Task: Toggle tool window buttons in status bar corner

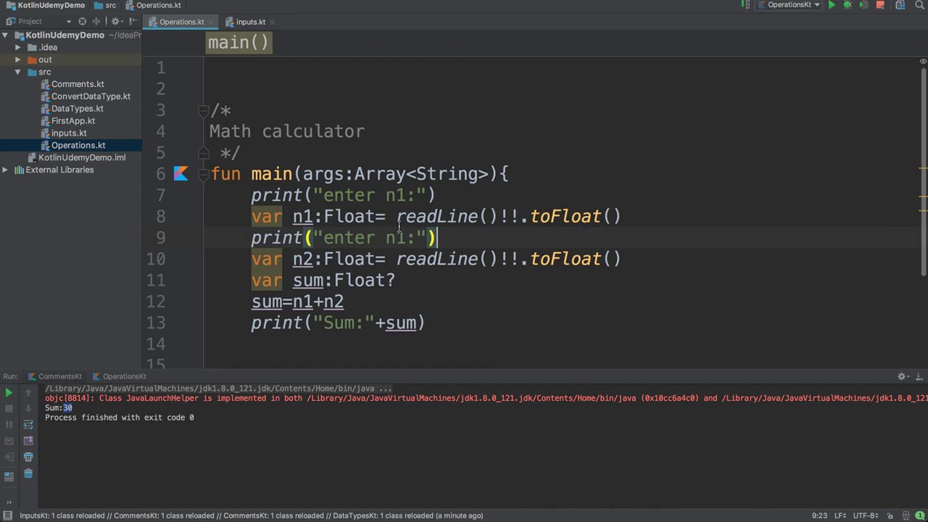Action: pyautogui.click(x=7, y=515)
